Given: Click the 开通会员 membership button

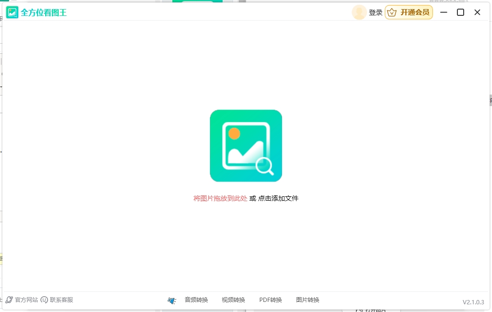Looking at the screenshot, I should pos(409,12).
